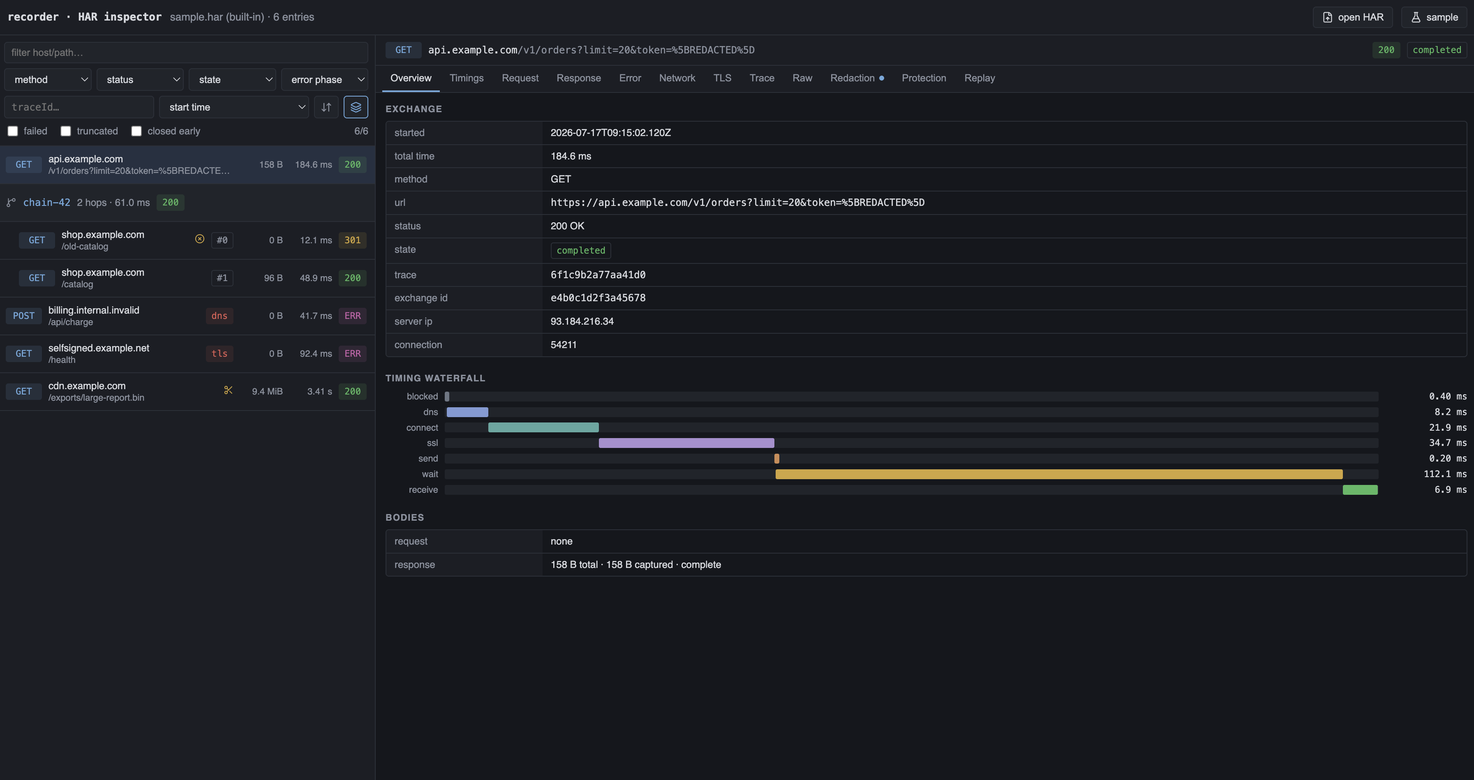Open the Protection tab
Image resolution: width=1474 pixels, height=780 pixels.
(x=924, y=78)
